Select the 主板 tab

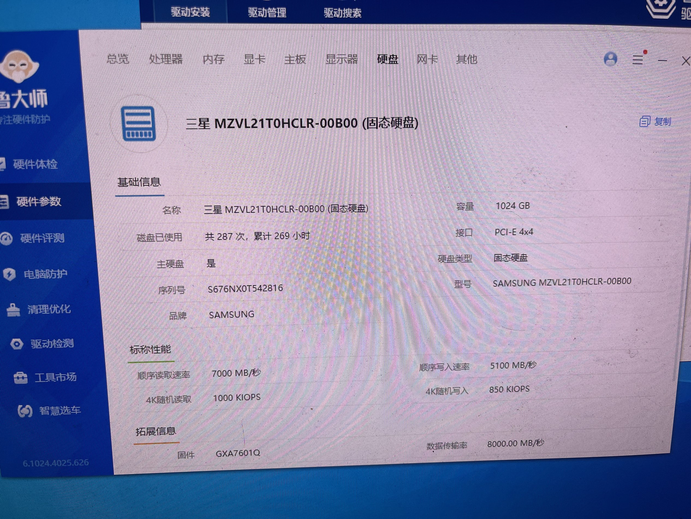pos(295,59)
